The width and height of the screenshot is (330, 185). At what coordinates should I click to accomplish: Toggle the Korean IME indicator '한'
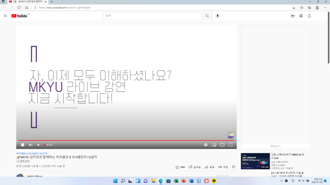pos(293,181)
